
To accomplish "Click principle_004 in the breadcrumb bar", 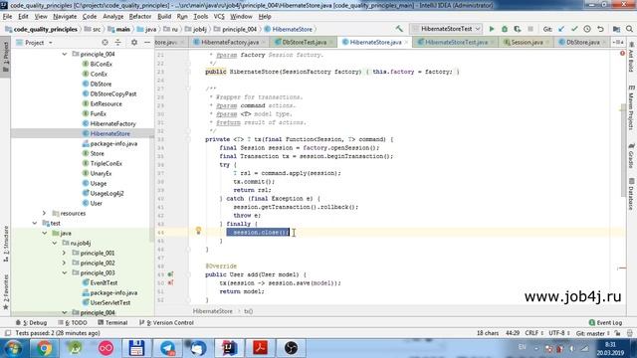I will [239, 29].
